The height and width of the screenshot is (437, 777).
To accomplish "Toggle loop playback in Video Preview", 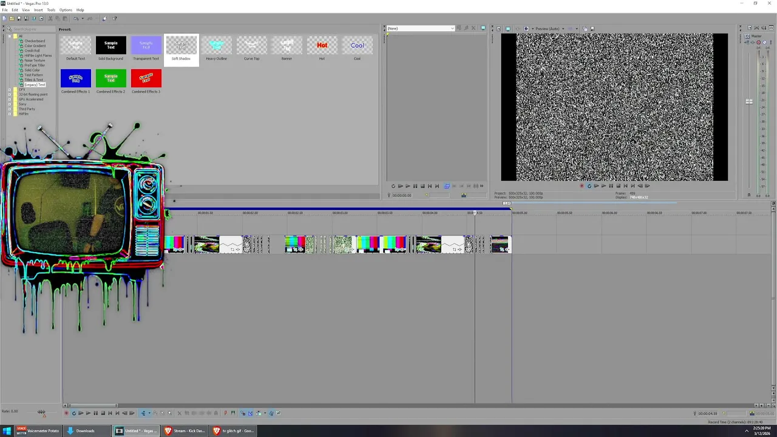I will 589,186.
